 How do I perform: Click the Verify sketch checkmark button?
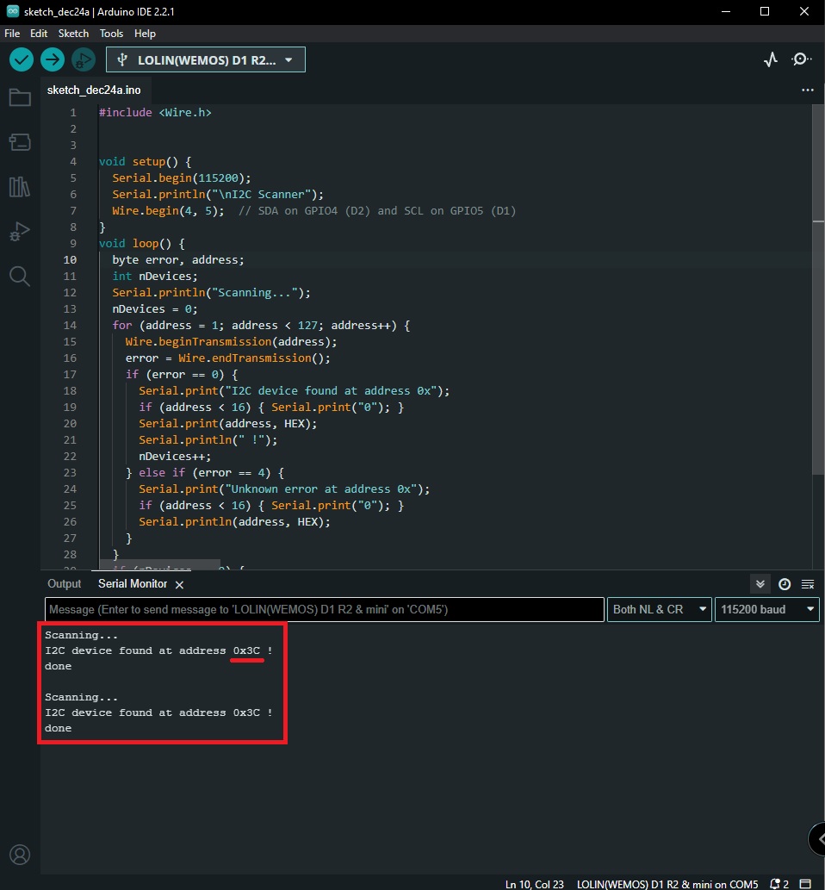pos(22,59)
